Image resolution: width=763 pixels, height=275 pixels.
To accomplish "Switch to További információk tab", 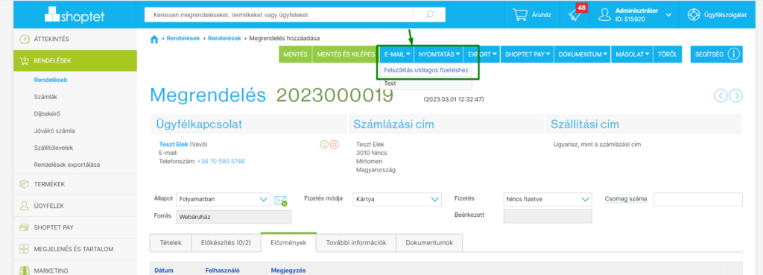I will (356, 242).
